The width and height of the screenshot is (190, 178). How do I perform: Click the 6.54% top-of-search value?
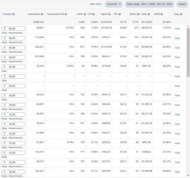[x=70, y=66]
